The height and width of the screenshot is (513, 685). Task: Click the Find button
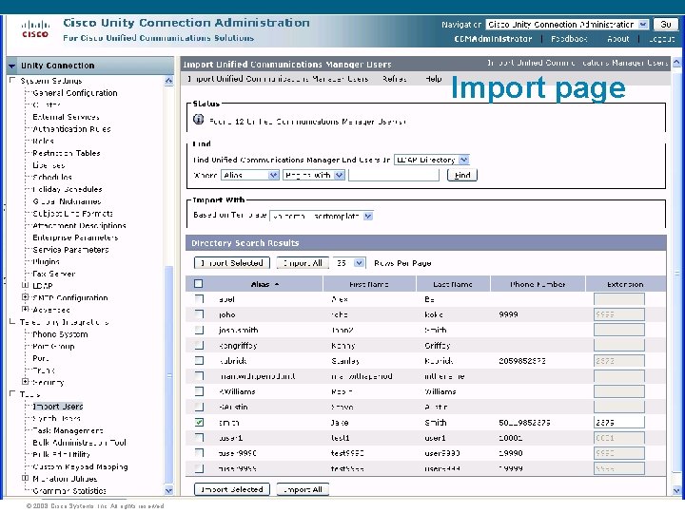462,175
